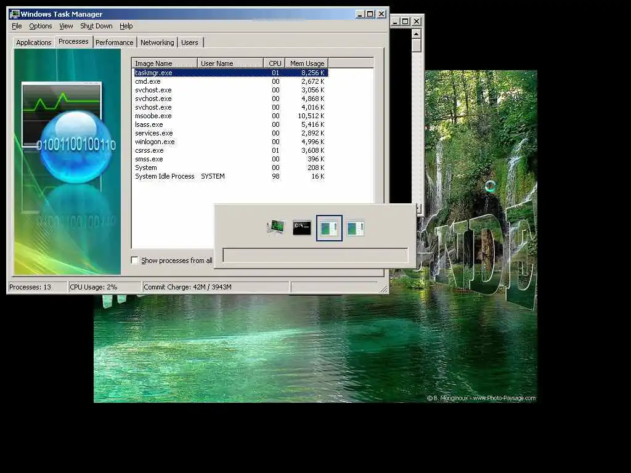Screen dimensions: 631x473
Task: Select the smss.exe process
Action: [230, 160]
